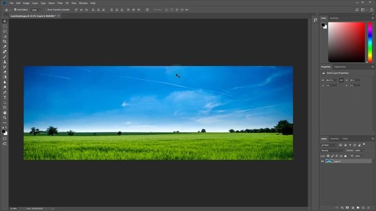The height and width of the screenshot is (211, 376).
Task: Click the foreground color swatch in Color panel
Action: coord(323,25)
